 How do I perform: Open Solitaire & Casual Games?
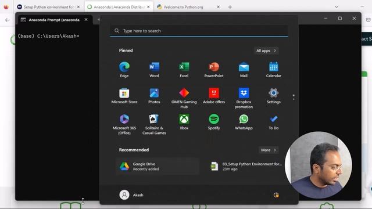(x=154, y=124)
